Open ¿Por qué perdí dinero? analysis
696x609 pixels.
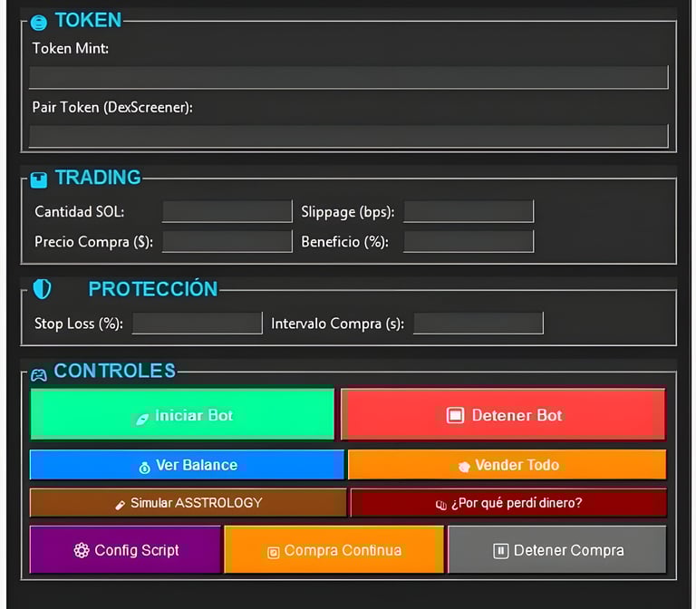click(508, 502)
